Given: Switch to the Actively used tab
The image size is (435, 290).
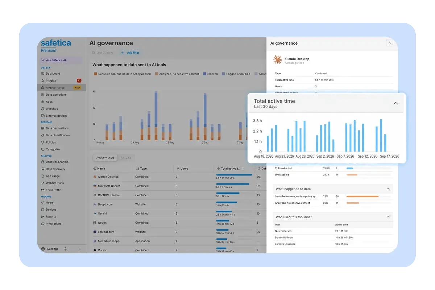Looking at the screenshot, I should (105, 158).
